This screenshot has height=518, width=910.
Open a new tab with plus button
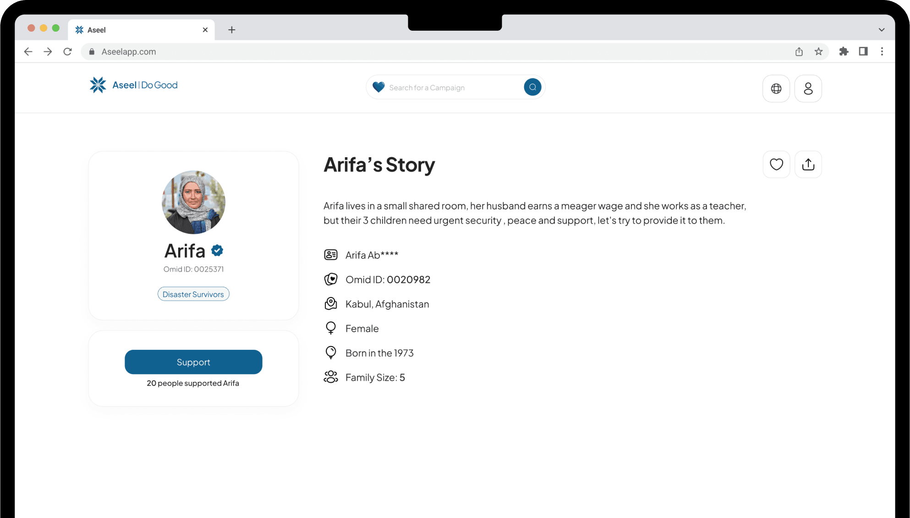(232, 30)
